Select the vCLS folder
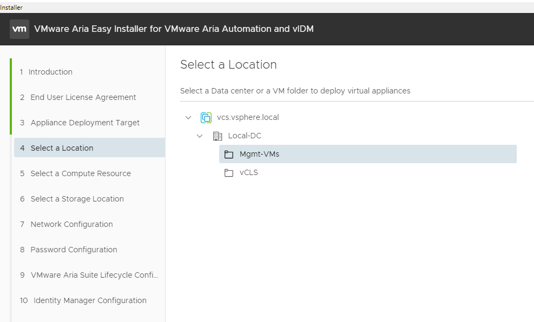Viewport: 534px width, 322px height. point(249,172)
